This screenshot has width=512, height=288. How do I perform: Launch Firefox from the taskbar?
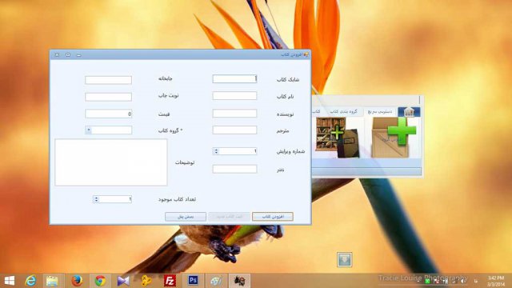[77, 281]
